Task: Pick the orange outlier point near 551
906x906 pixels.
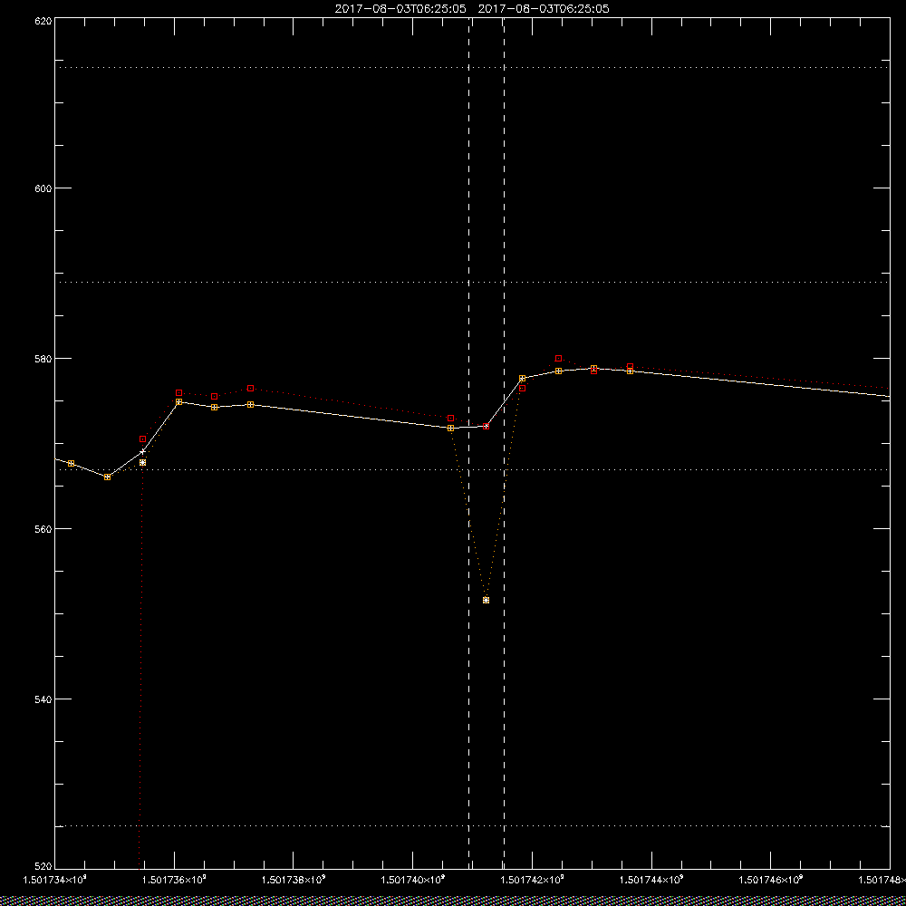Action: (486, 601)
